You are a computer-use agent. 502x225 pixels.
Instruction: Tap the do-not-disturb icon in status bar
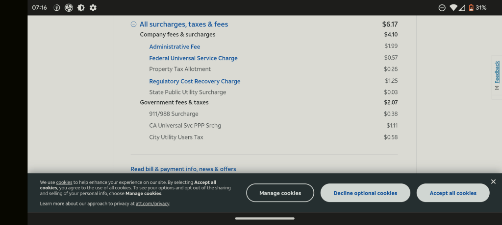tap(442, 8)
